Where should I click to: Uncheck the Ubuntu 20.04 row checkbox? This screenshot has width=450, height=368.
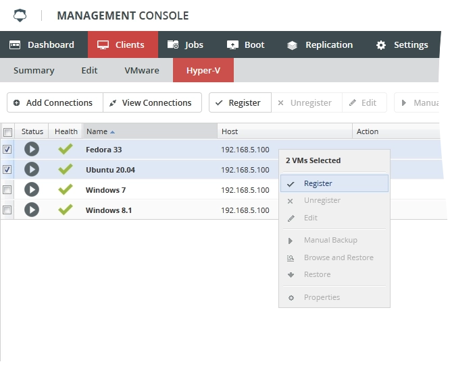tap(7, 170)
